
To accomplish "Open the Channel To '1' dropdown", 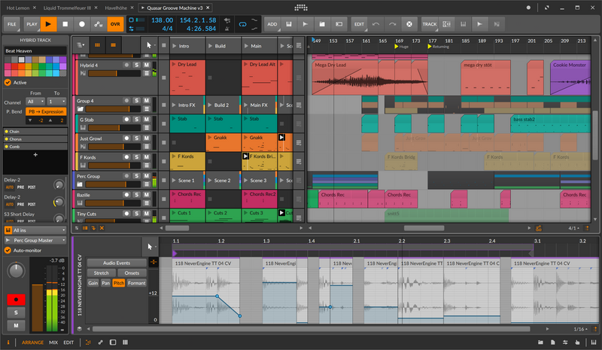I will tap(56, 102).
